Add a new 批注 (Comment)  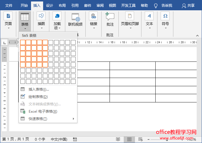110,19
